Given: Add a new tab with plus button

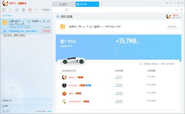Looking at the screenshot, I should [101, 5].
